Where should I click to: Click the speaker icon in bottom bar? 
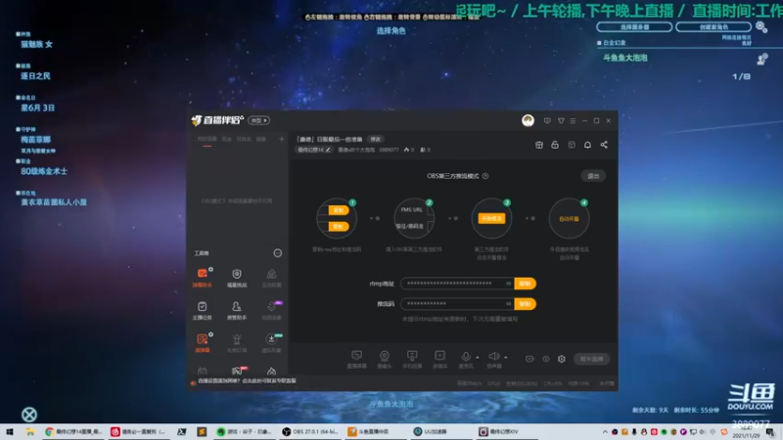[494, 356]
